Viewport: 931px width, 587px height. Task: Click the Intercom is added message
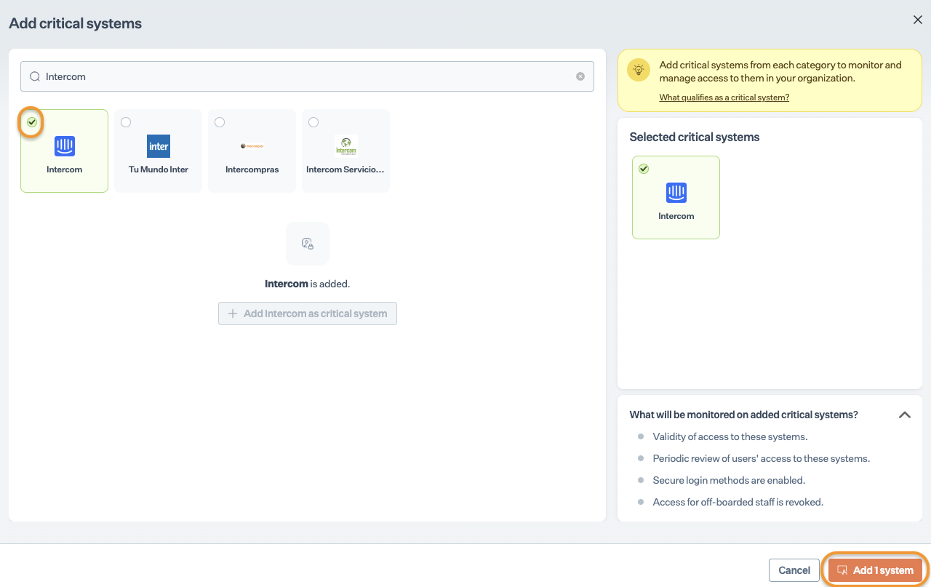[308, 284]
